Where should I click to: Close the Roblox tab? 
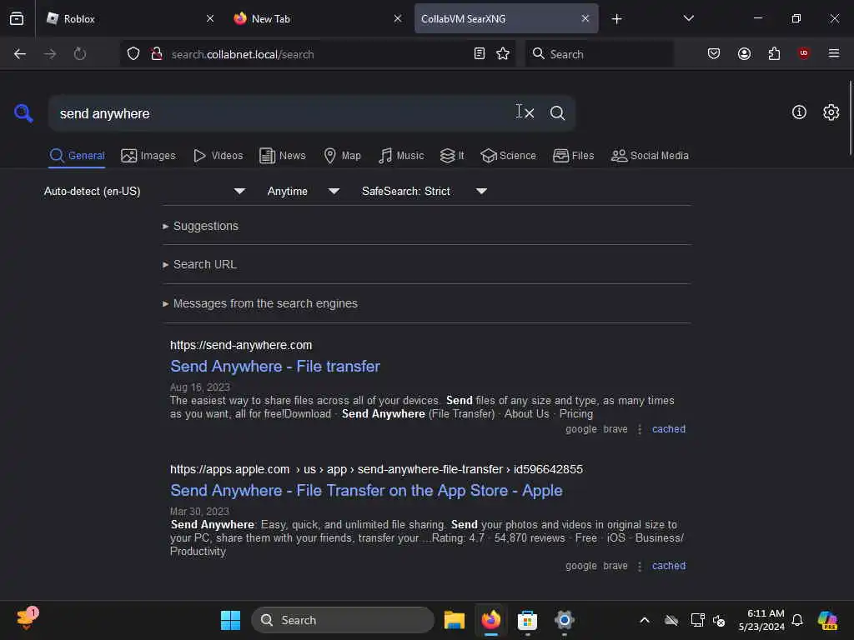(209, 18)
